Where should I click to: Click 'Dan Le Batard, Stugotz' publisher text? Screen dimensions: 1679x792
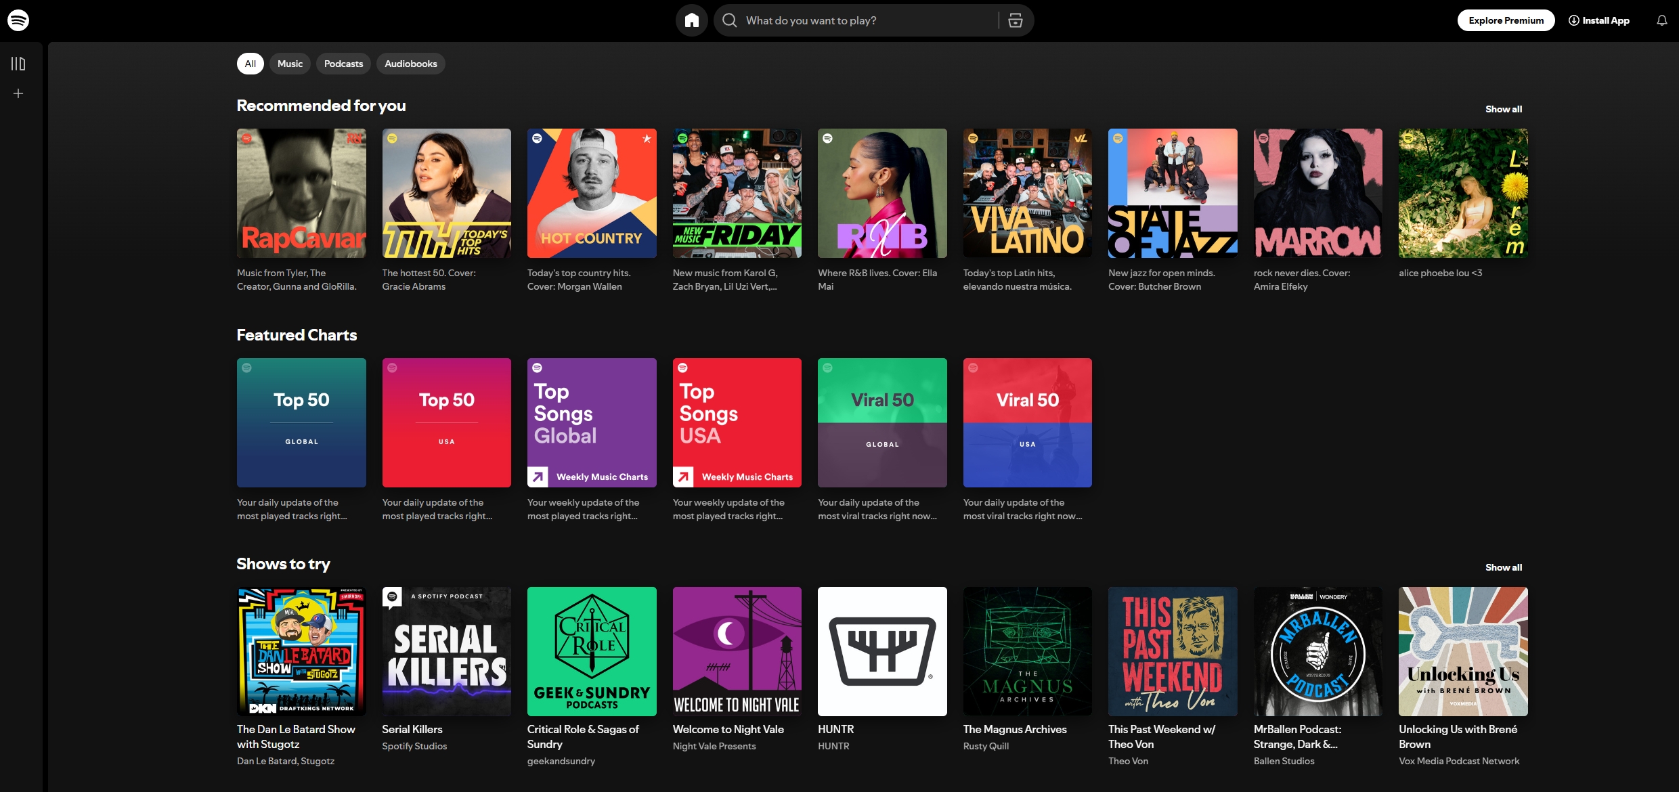(286, 761)
